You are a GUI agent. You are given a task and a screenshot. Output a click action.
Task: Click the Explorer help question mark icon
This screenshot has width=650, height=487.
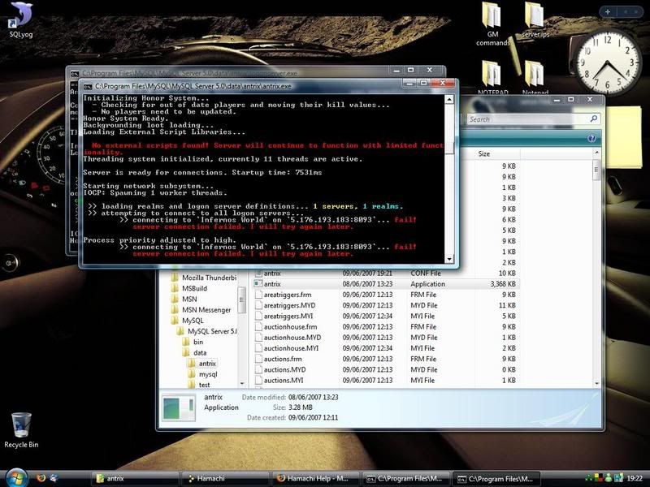[591, 138]
